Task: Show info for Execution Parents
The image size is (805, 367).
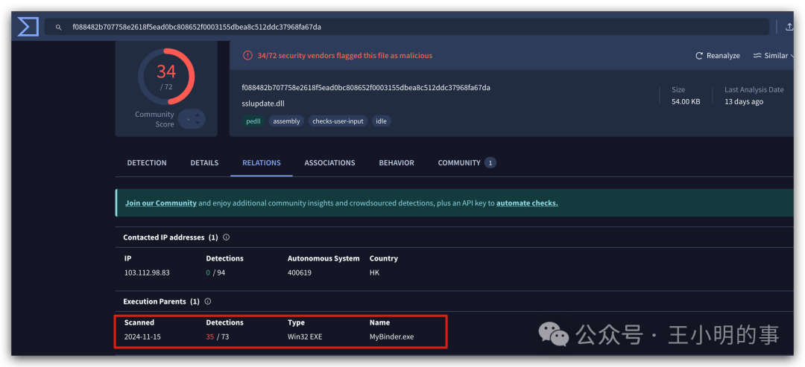Action: pos(208,301)
